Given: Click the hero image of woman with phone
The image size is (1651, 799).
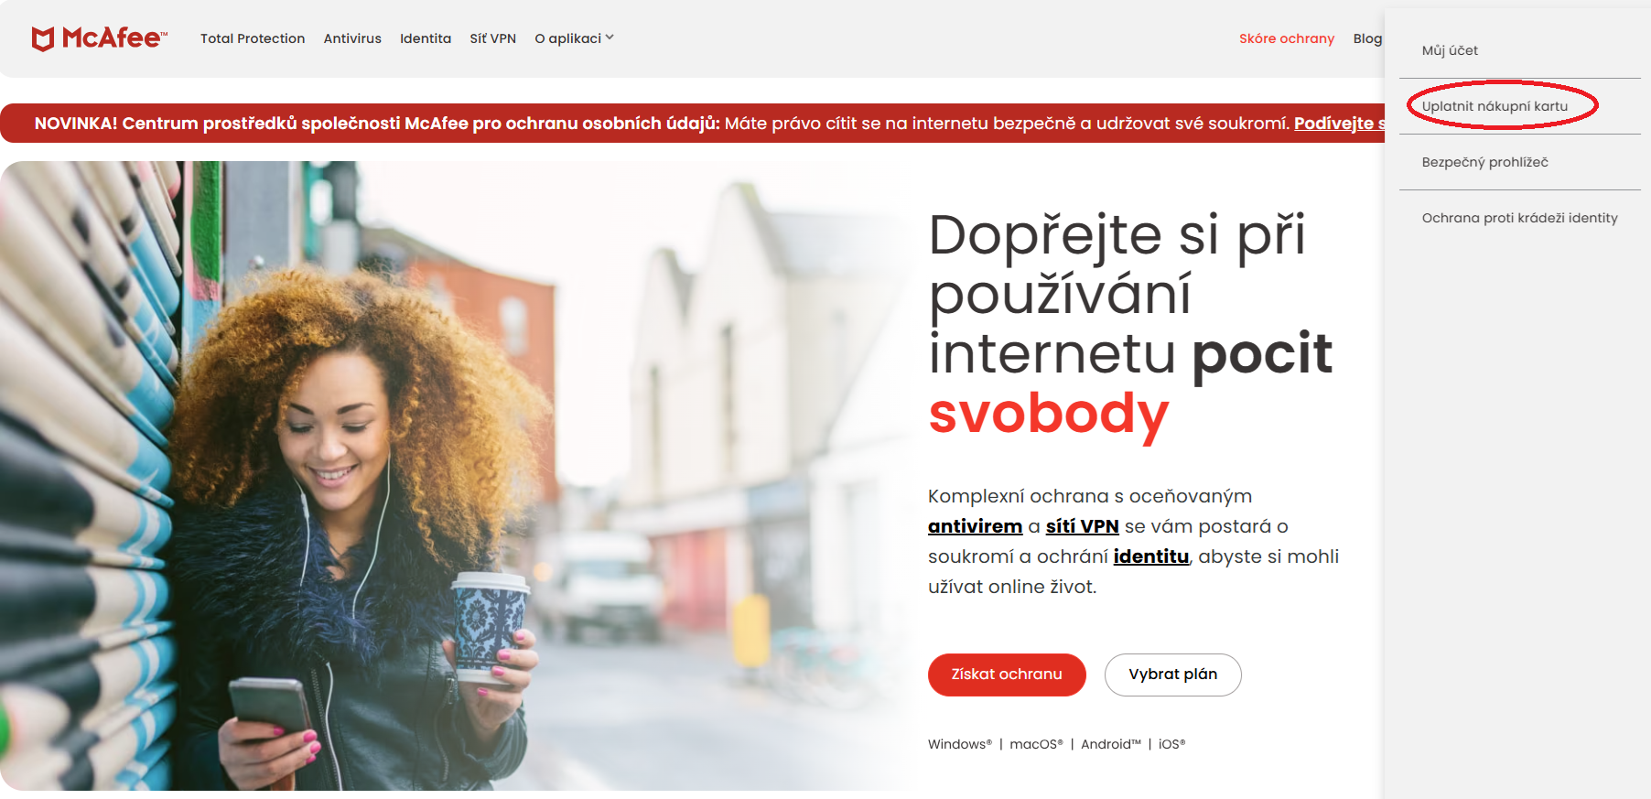Looking at the screenshot, I should (458, 476).
